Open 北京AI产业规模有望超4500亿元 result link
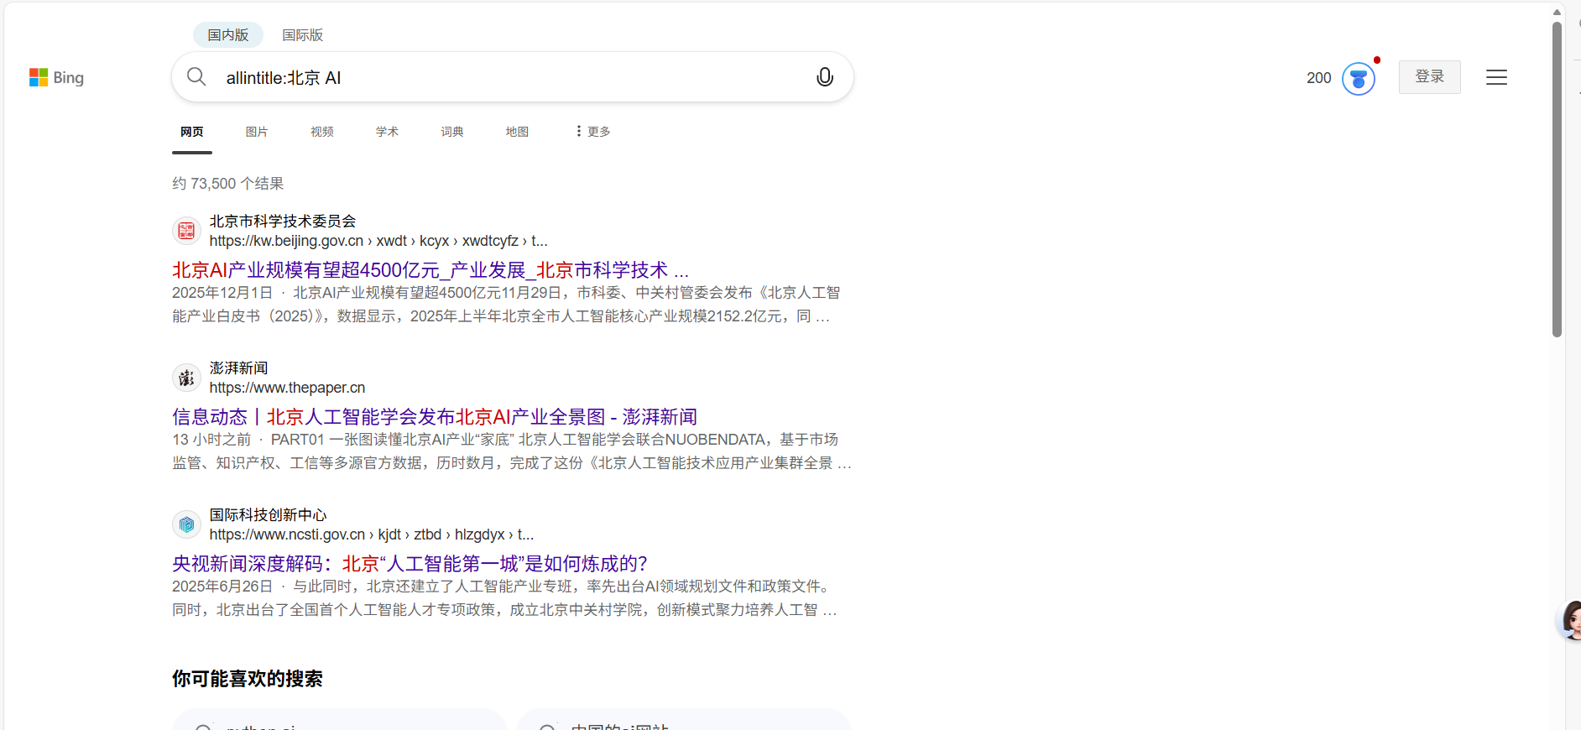 (x=430, y=270)
